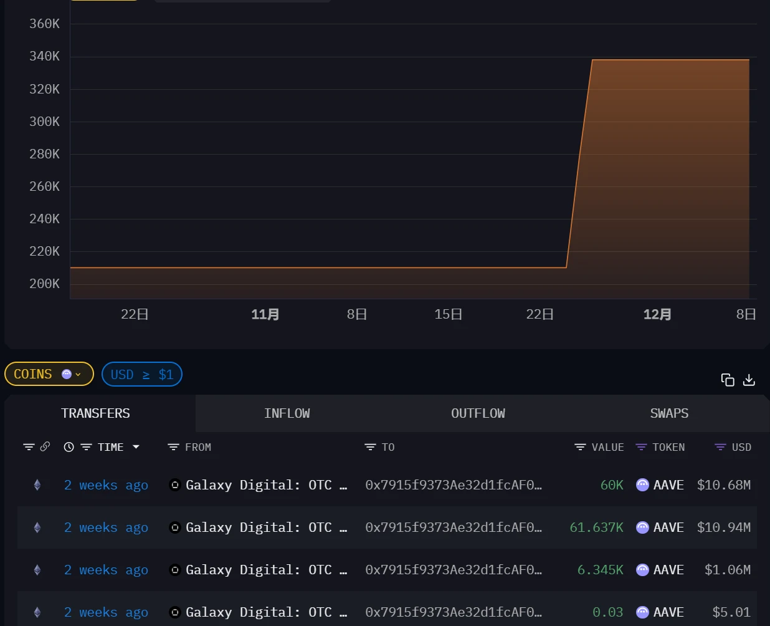This screenshot has width=770, height=626.
Task: Open the $5.01 transfer's timestamp link
Action: (x=106, y=612)
